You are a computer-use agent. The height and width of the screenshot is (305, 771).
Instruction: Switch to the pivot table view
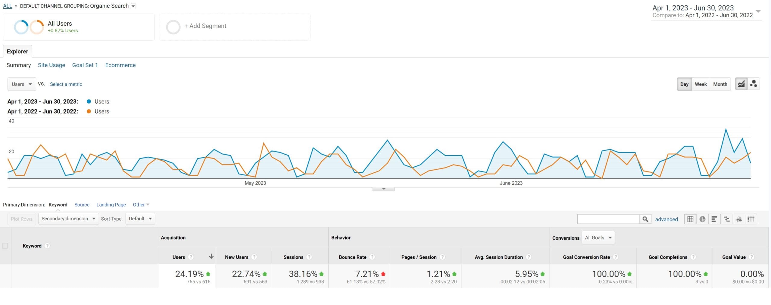pos(751,219)
